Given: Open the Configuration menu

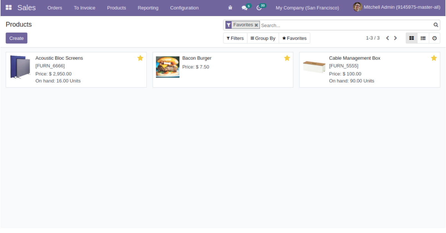Looking at the screenshot, I should pyautogui.click(x=184, y=8).
